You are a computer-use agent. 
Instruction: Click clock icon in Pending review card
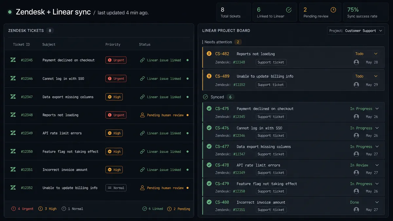click(x=333, y=10)
